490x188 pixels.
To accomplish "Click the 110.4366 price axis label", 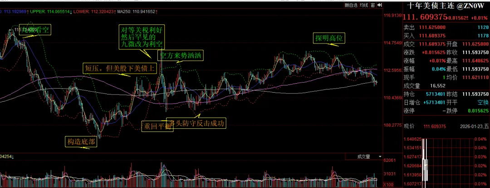I will (x=393, y=98).
